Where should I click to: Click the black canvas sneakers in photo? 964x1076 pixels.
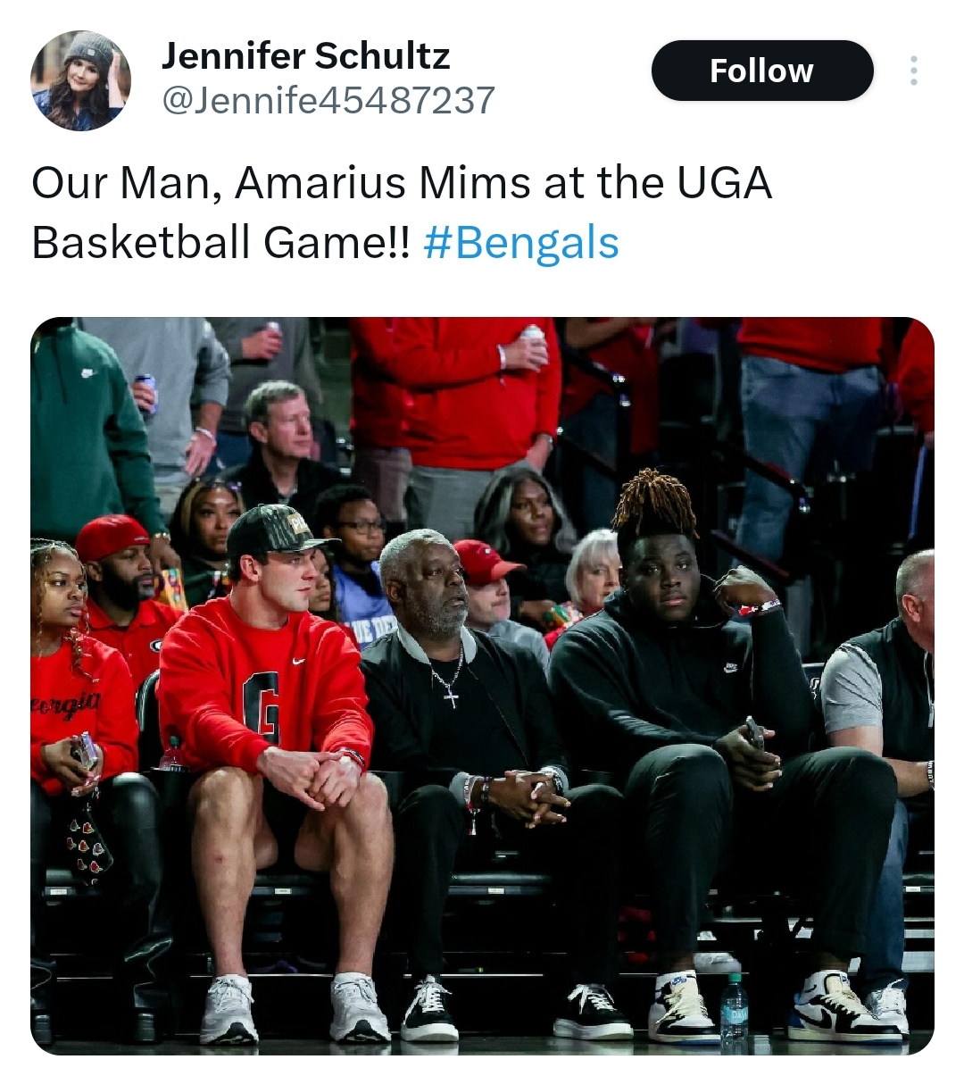click(x=516, y=1009)
